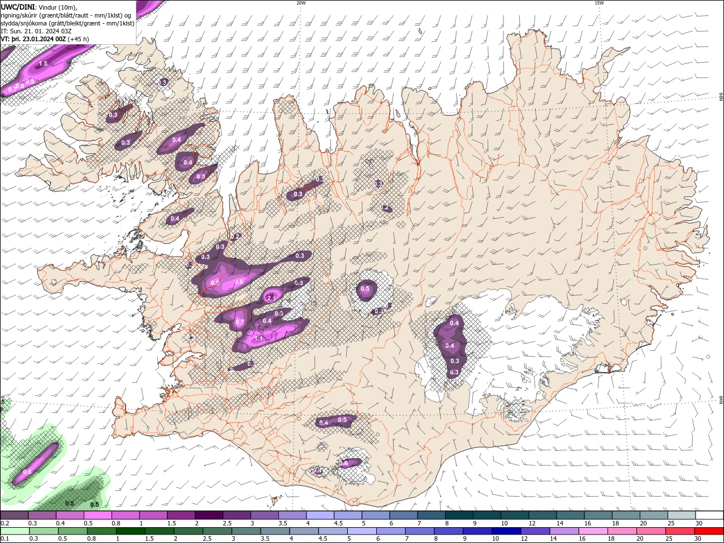This screenshot has height=543, width=724.
Task: Click the '0.1' label on lower legend
Action: click(5, 539)
